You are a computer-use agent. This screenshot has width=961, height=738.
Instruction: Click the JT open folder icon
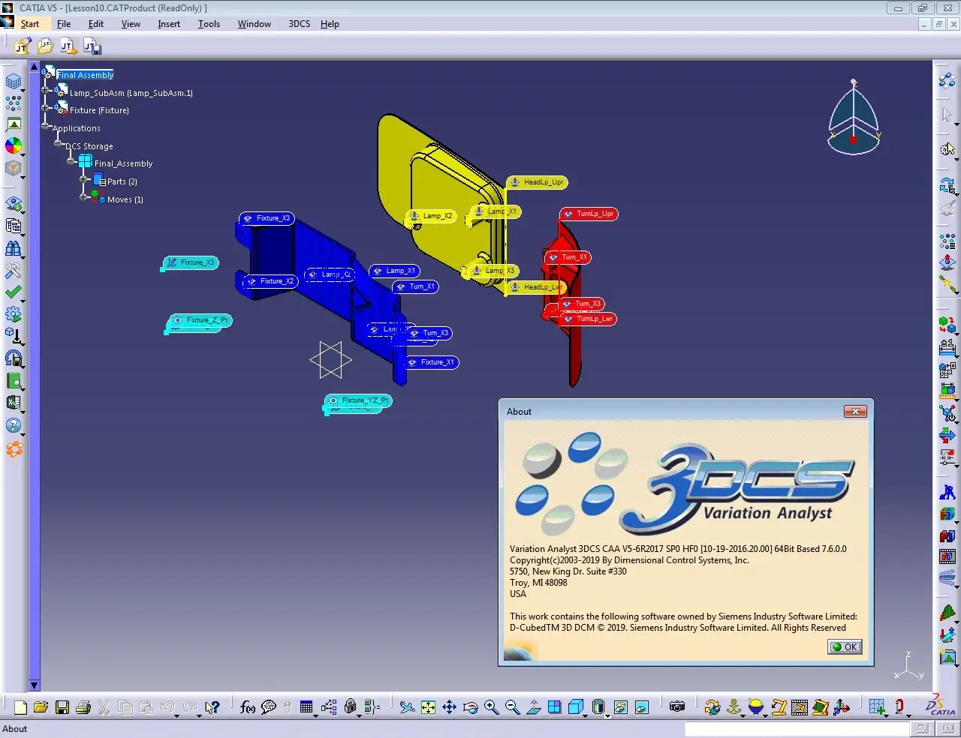(x=45, y=46)
